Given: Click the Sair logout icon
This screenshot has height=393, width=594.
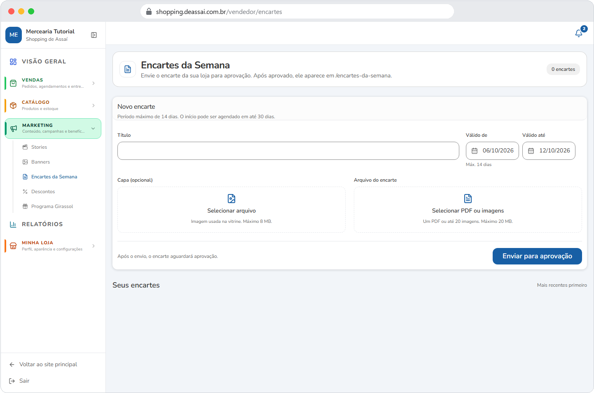Looking at the screenshot, I should coord(12,381).
